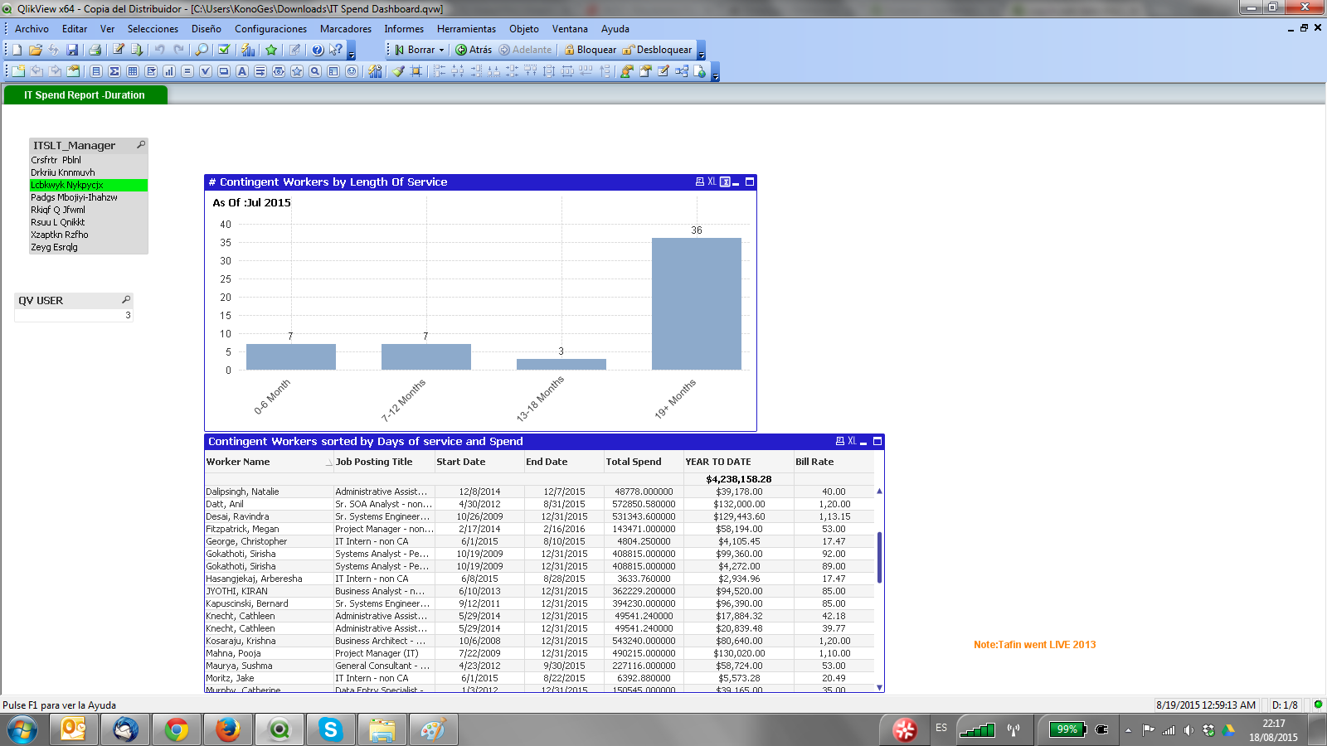The image size is (1327, 746).
Task: Add a bookmark with the green star icon
Action: point(271,50)
